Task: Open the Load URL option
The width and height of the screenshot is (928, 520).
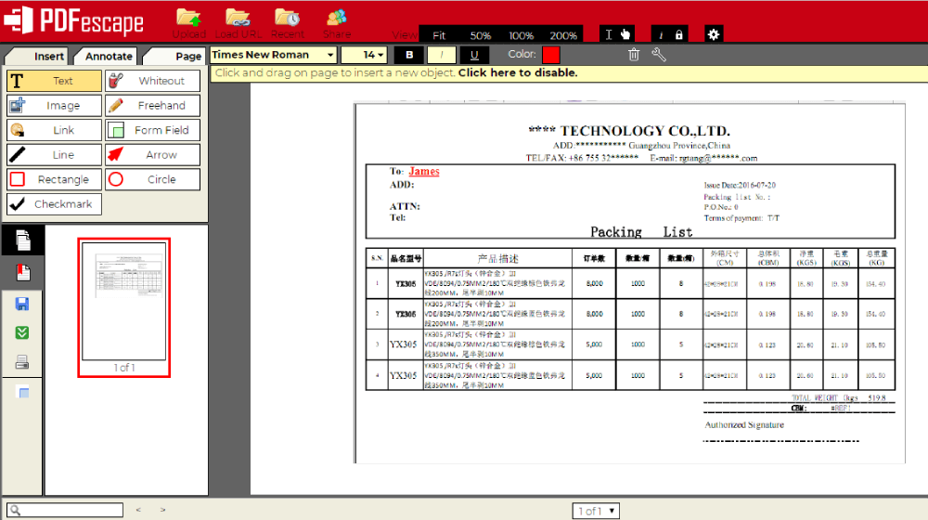Action: pos(238,20)
